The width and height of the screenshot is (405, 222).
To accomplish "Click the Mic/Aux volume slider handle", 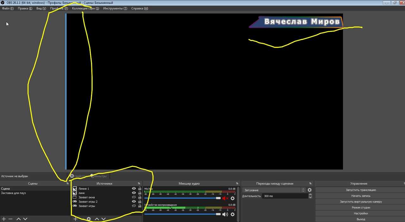I will [218, 198].
